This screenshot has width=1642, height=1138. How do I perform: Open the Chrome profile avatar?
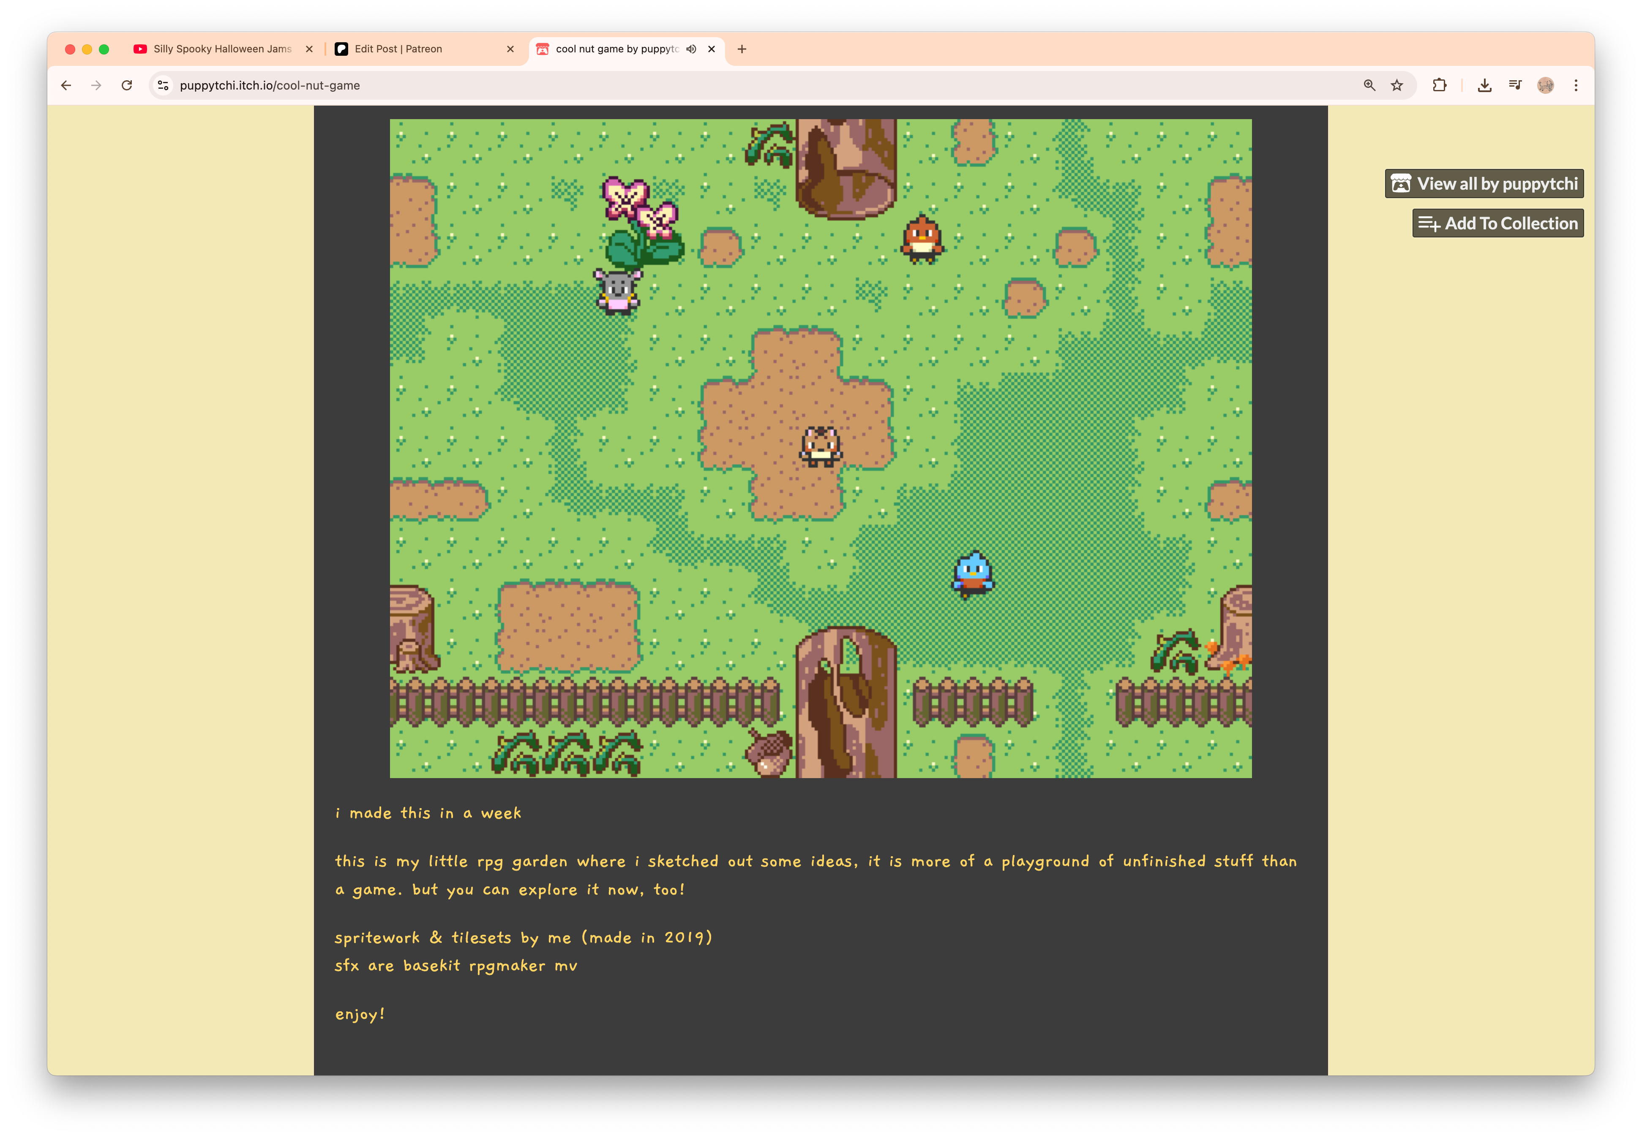coord(1545,86)
